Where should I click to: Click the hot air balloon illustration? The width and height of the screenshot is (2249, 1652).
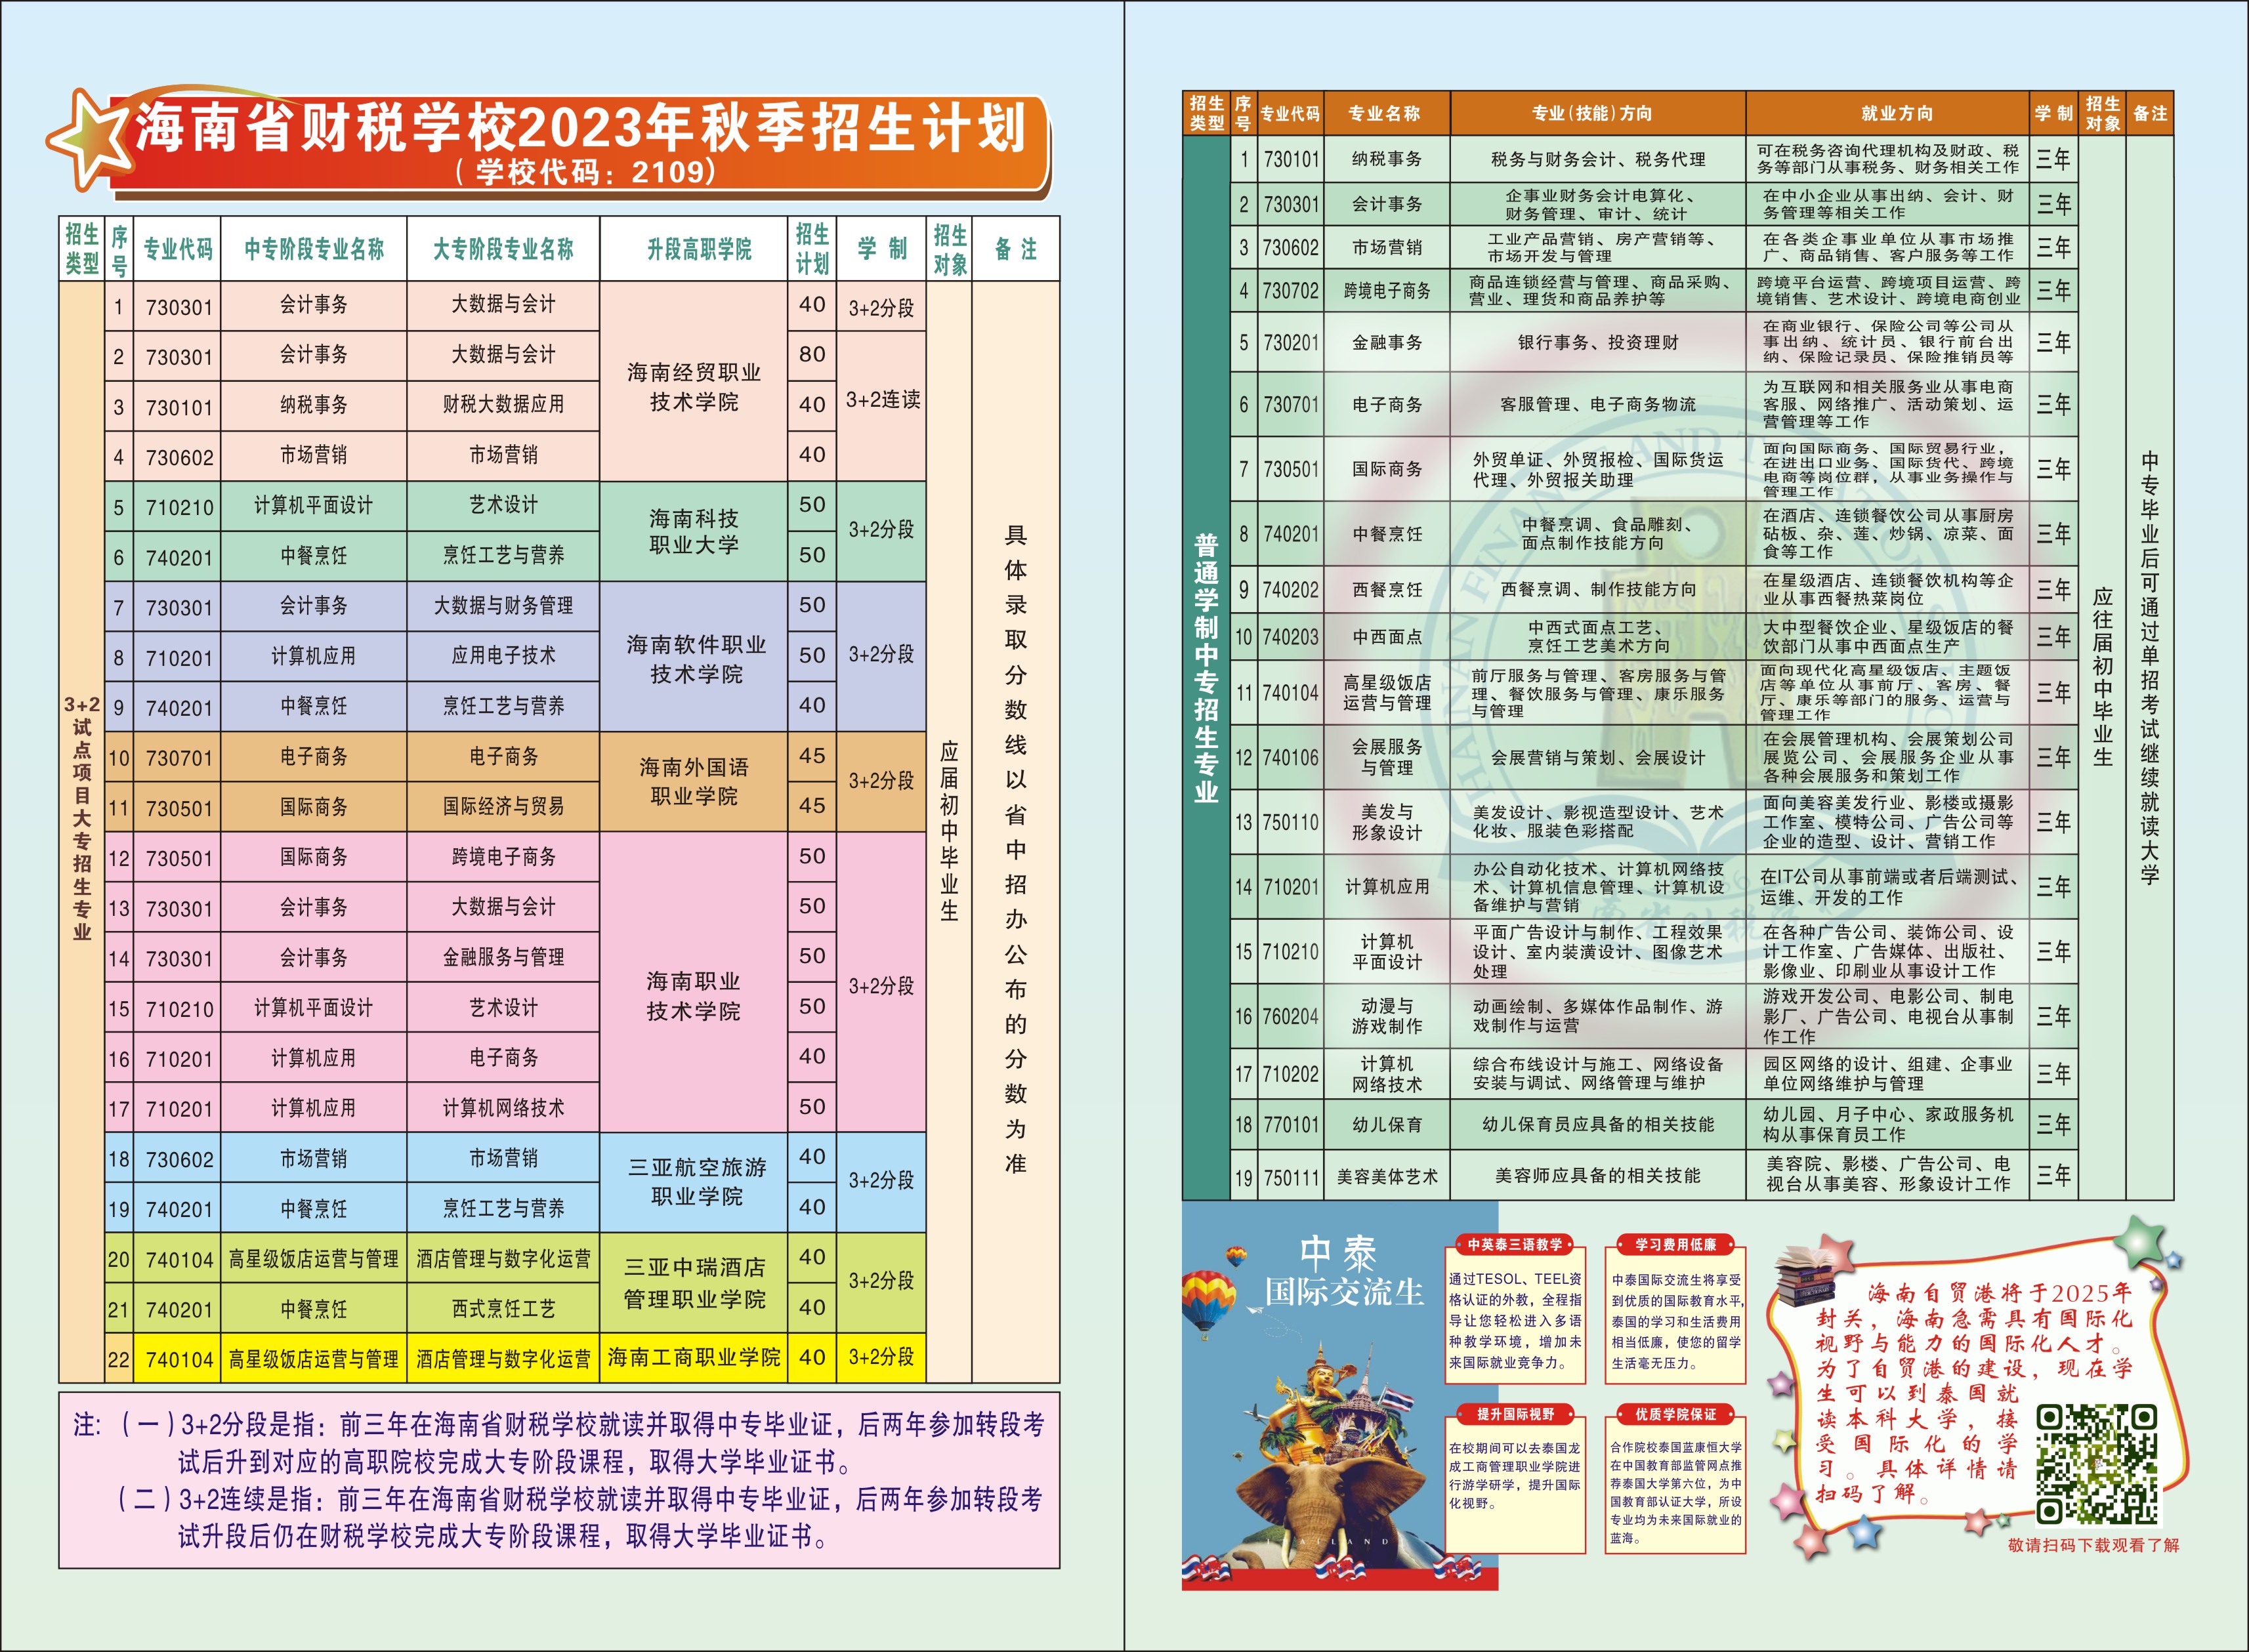(1208, 1306)
